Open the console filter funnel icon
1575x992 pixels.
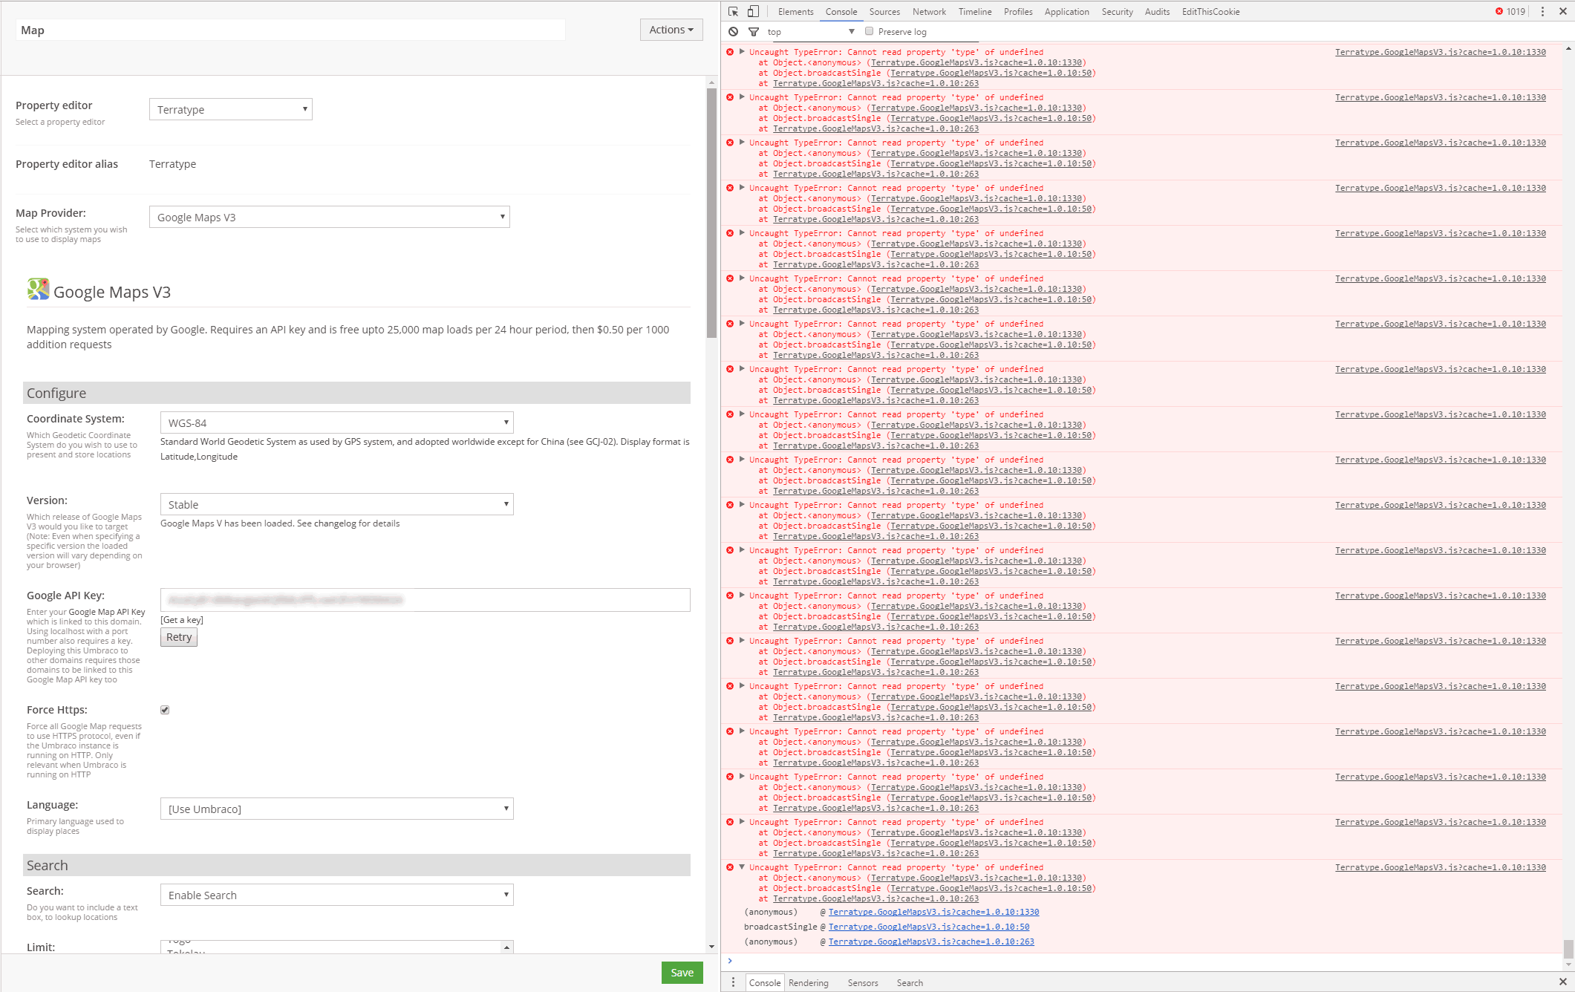pos(754,32)
